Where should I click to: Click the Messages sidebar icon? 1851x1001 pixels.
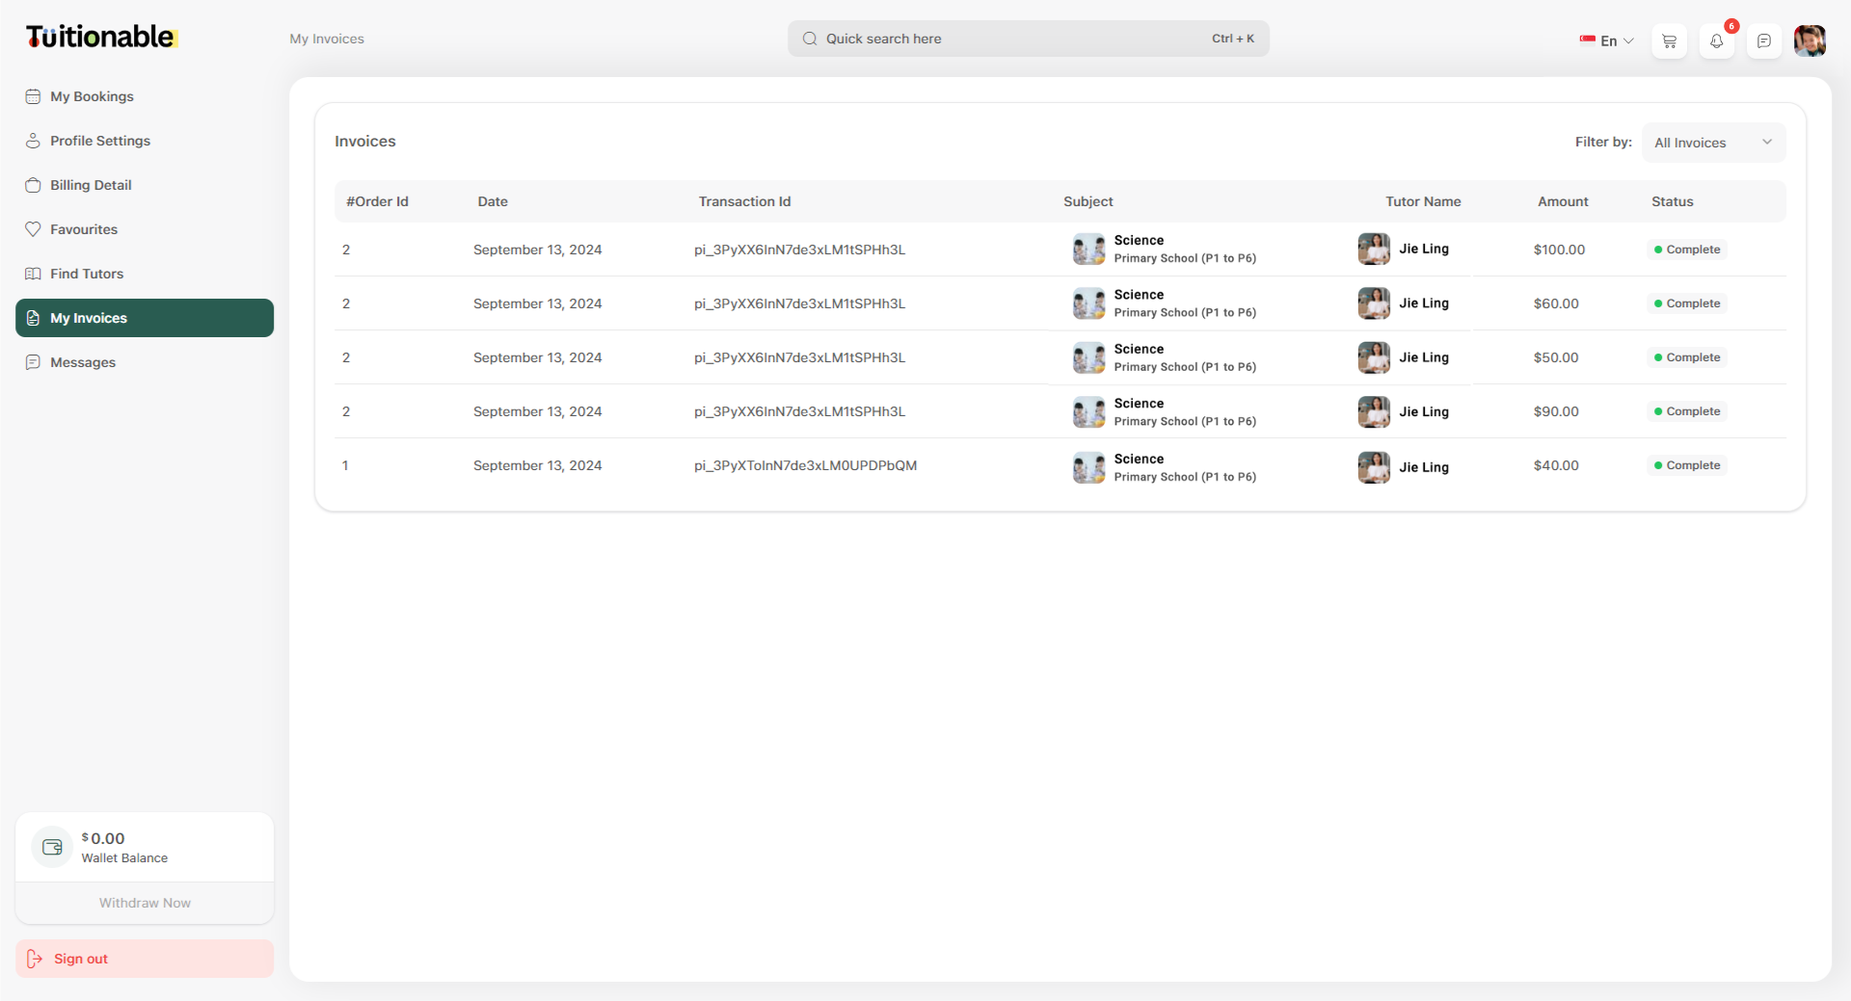33,362
